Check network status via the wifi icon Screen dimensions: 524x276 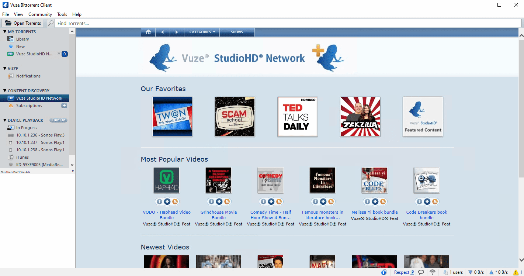(x=432, y=272)
